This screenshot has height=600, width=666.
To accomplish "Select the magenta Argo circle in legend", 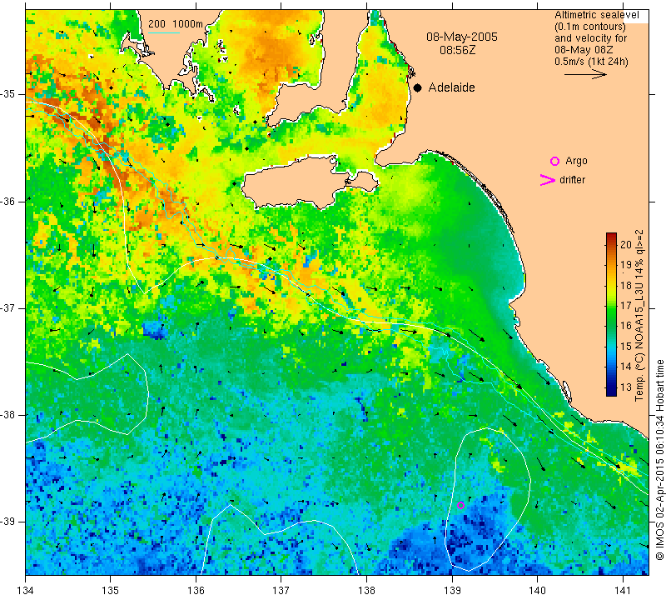I will pos(554,161).
